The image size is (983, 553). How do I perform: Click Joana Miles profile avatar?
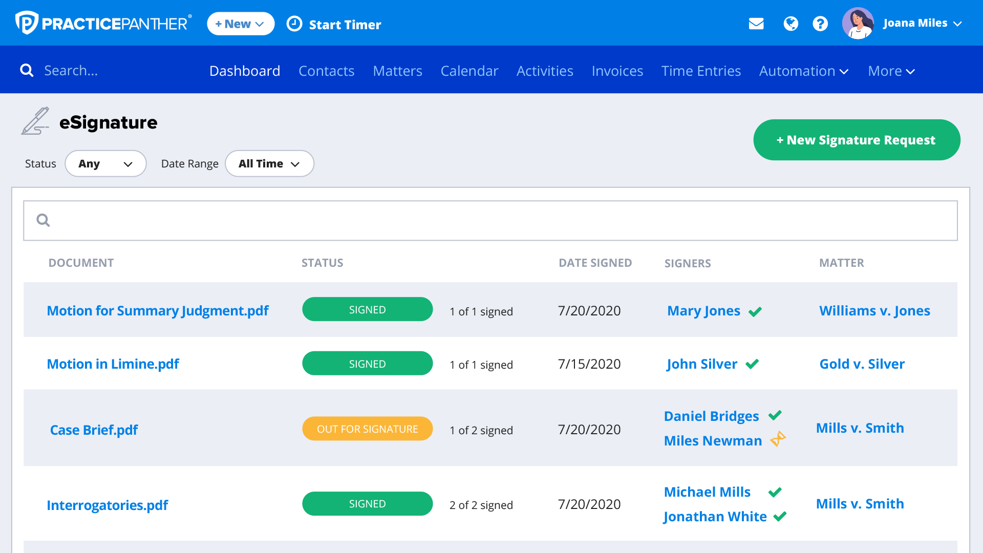tap(858, 24)
